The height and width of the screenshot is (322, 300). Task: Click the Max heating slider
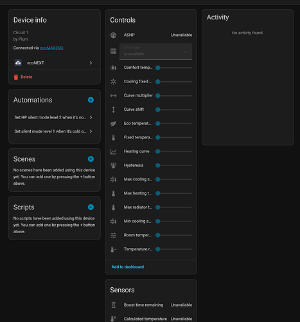pyautogui.click(x=173, y=193)
